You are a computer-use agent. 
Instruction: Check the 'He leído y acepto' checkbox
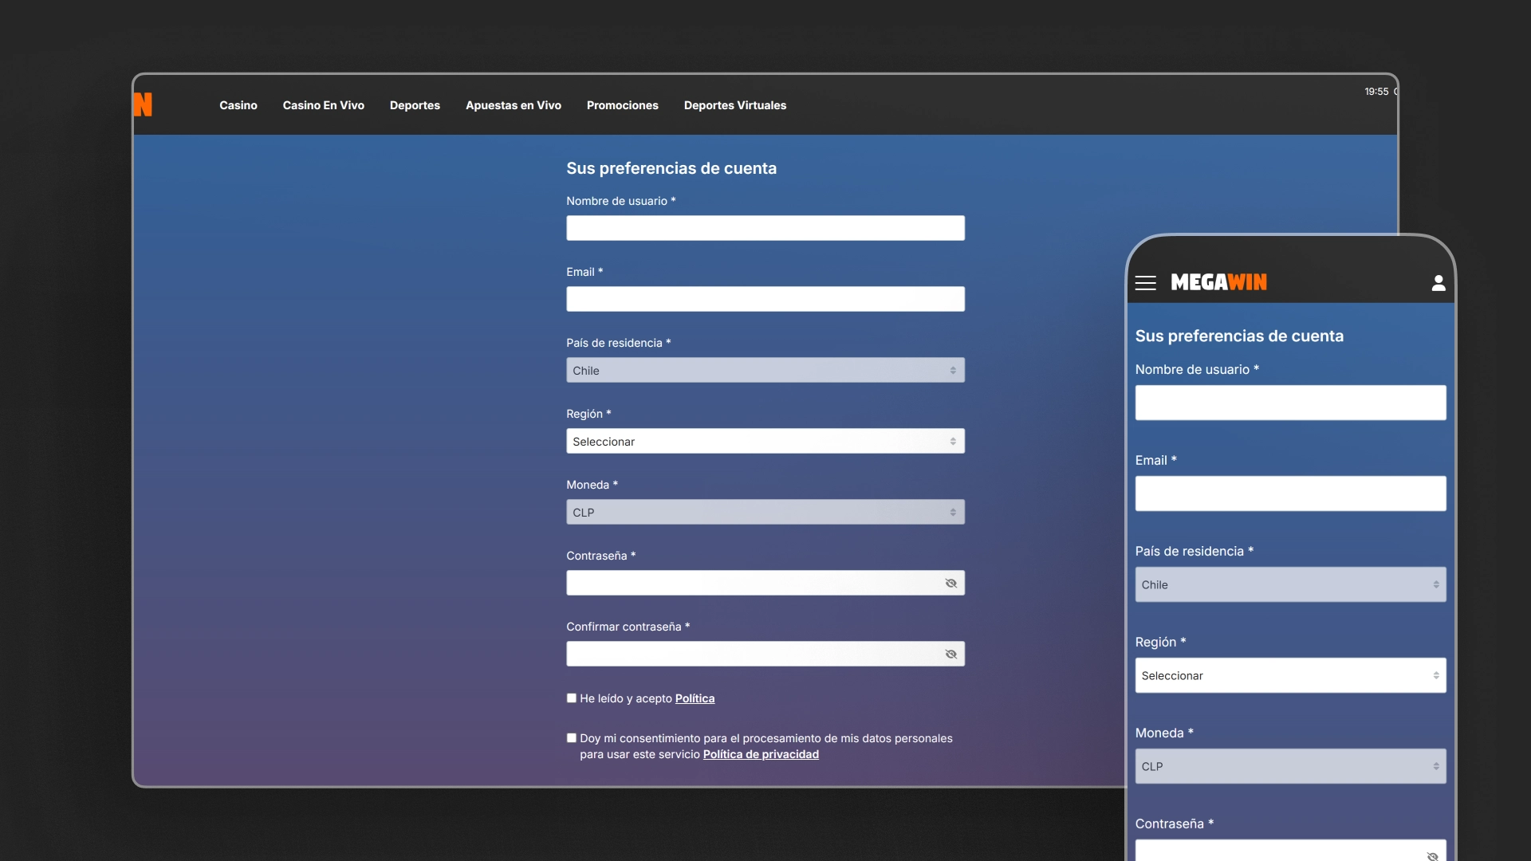(x=571, y=698)
